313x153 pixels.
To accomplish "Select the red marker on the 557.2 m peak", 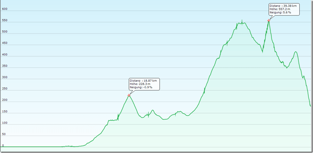I will [269, 20].
